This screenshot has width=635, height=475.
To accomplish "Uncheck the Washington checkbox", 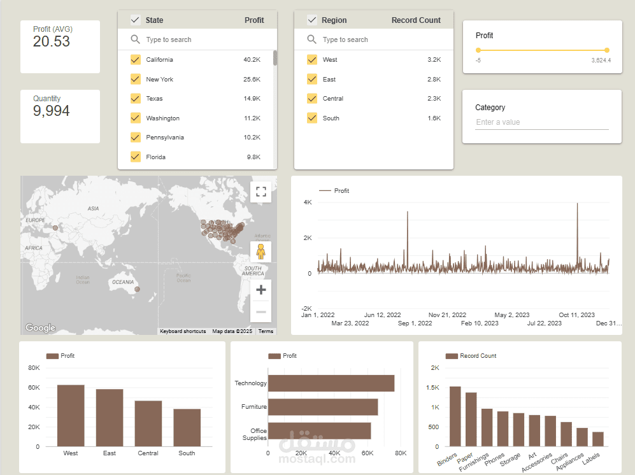I will coord(135,118).
